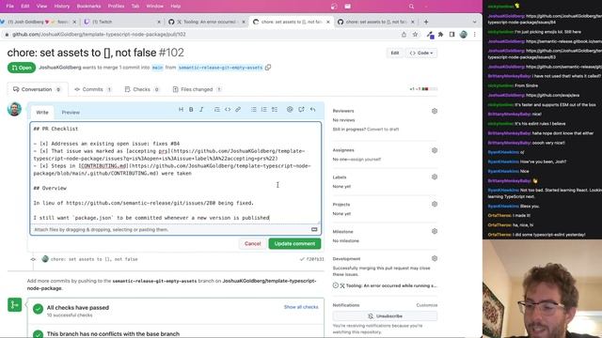Open the Labels gear settings

point(435,177)
